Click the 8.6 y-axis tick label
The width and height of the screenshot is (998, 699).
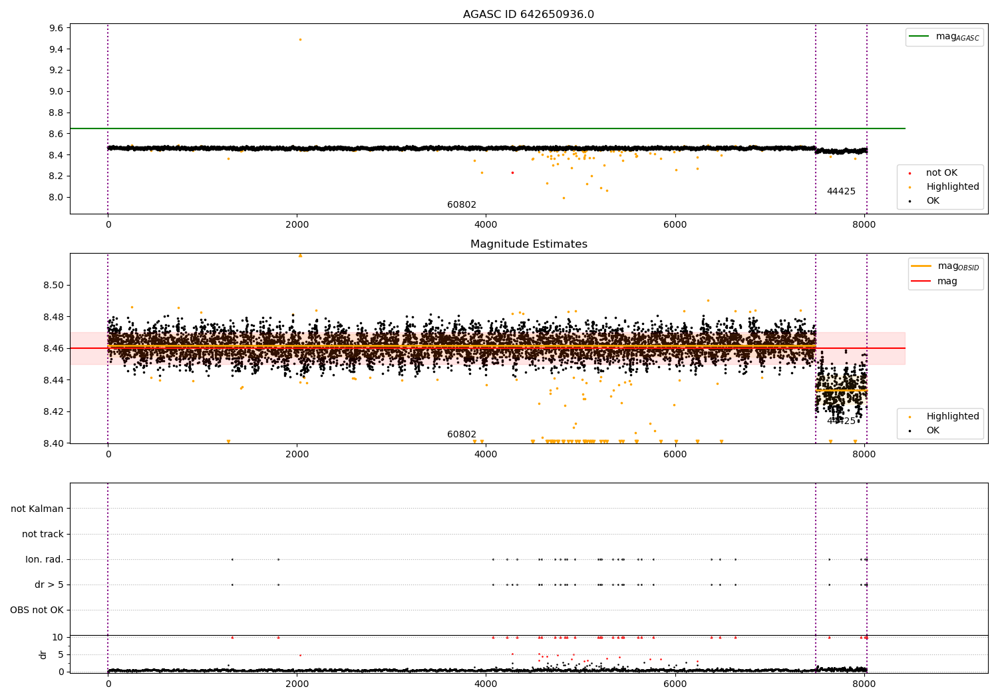click(57, 134)
